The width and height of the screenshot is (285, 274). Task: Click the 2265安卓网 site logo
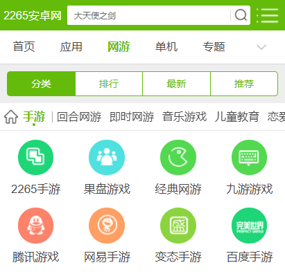click(33, 16)
